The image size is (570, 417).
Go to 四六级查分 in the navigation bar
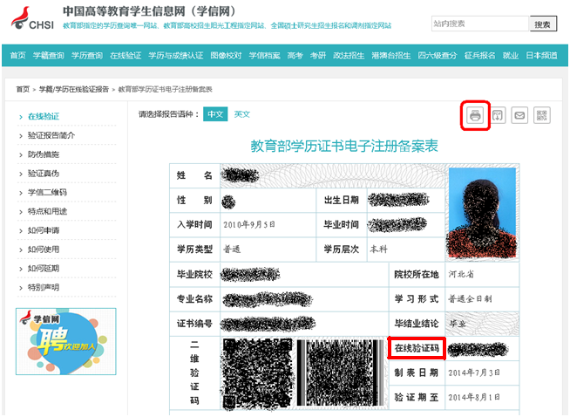pos(437,55)
